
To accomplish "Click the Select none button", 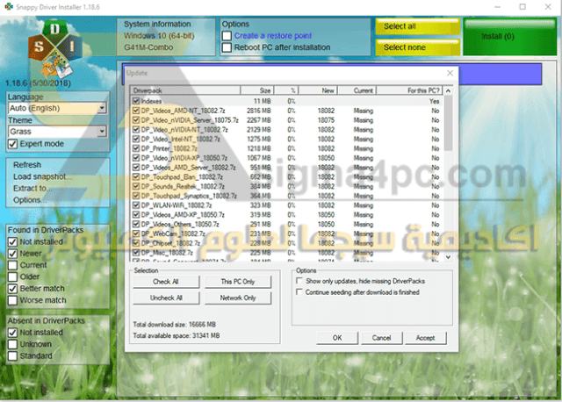I will pos(418,47).
